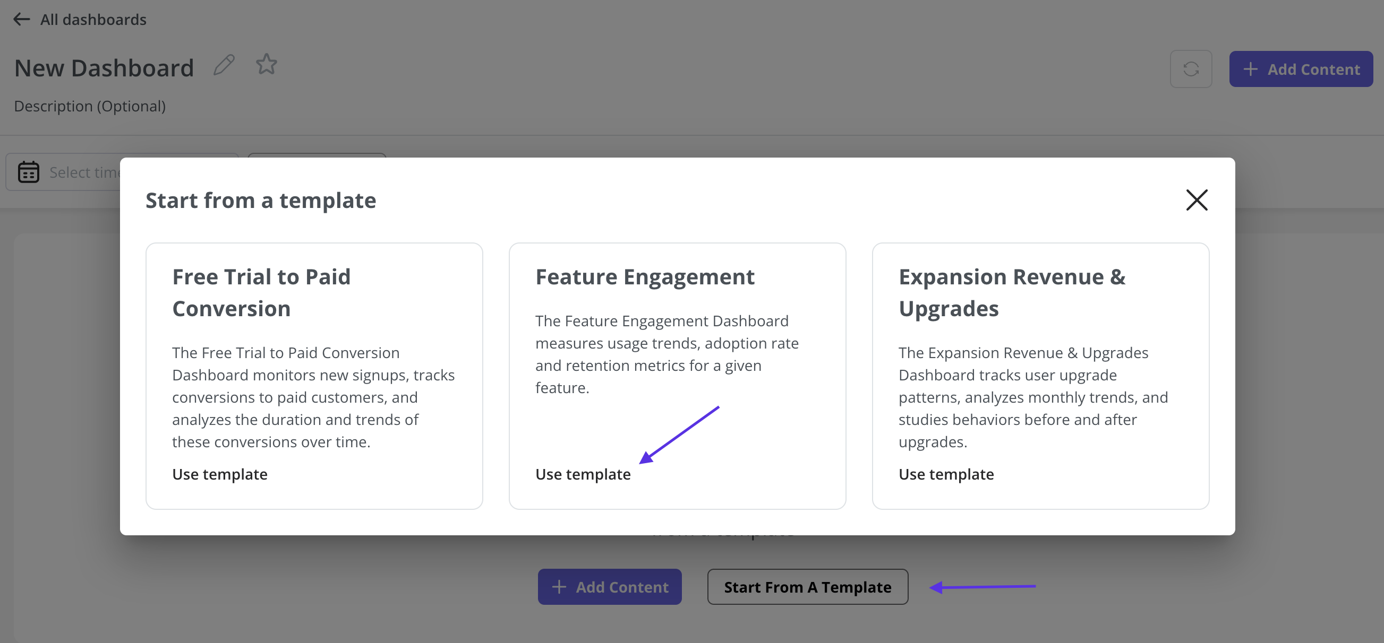The image size is (1384, 643).
Task: Edit dashboard name with pencil icon
Action: 224,65
